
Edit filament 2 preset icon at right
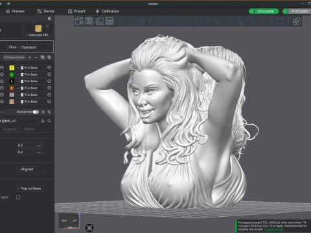[x=49, y=68]
